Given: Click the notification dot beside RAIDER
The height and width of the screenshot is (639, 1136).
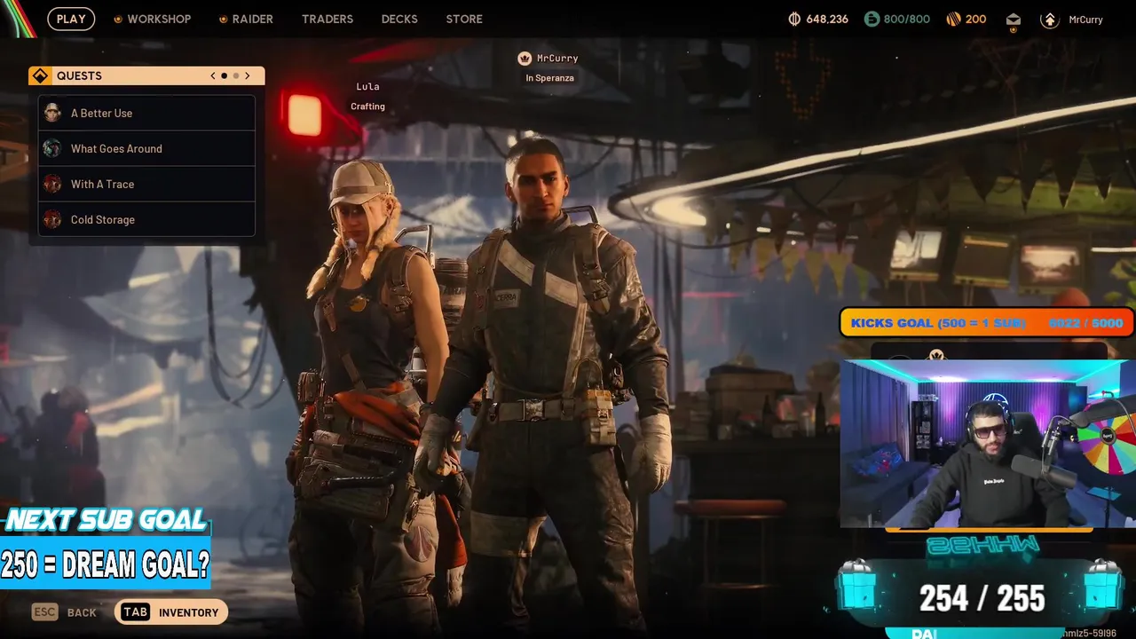Looking at the screenshot, I should click(223, 20).
